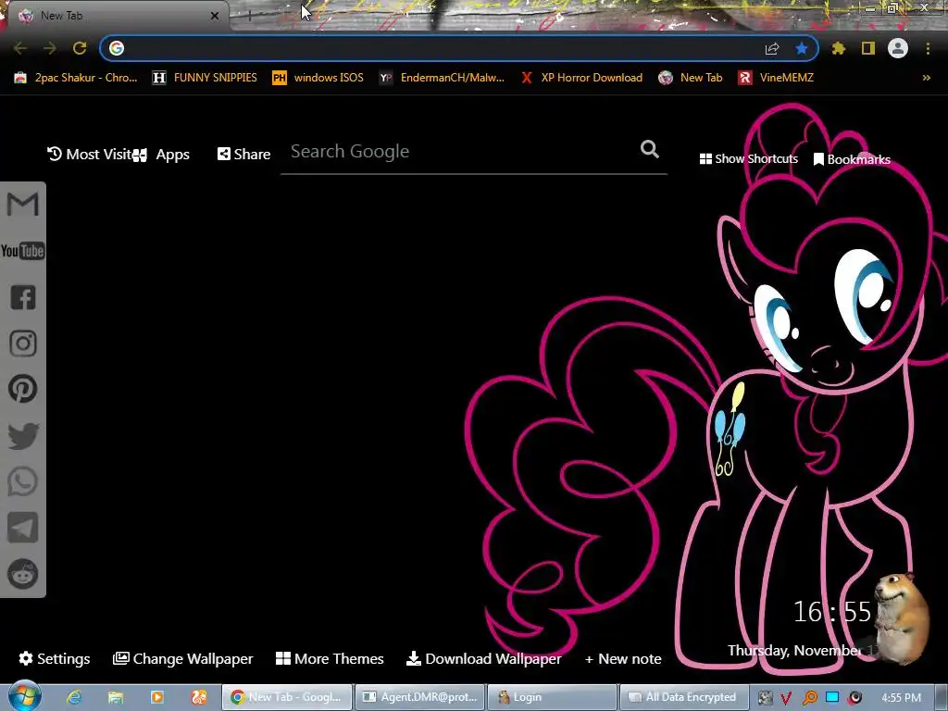The image size is (948, 711).
Task: Click the Share button
Action: (243, 155)
